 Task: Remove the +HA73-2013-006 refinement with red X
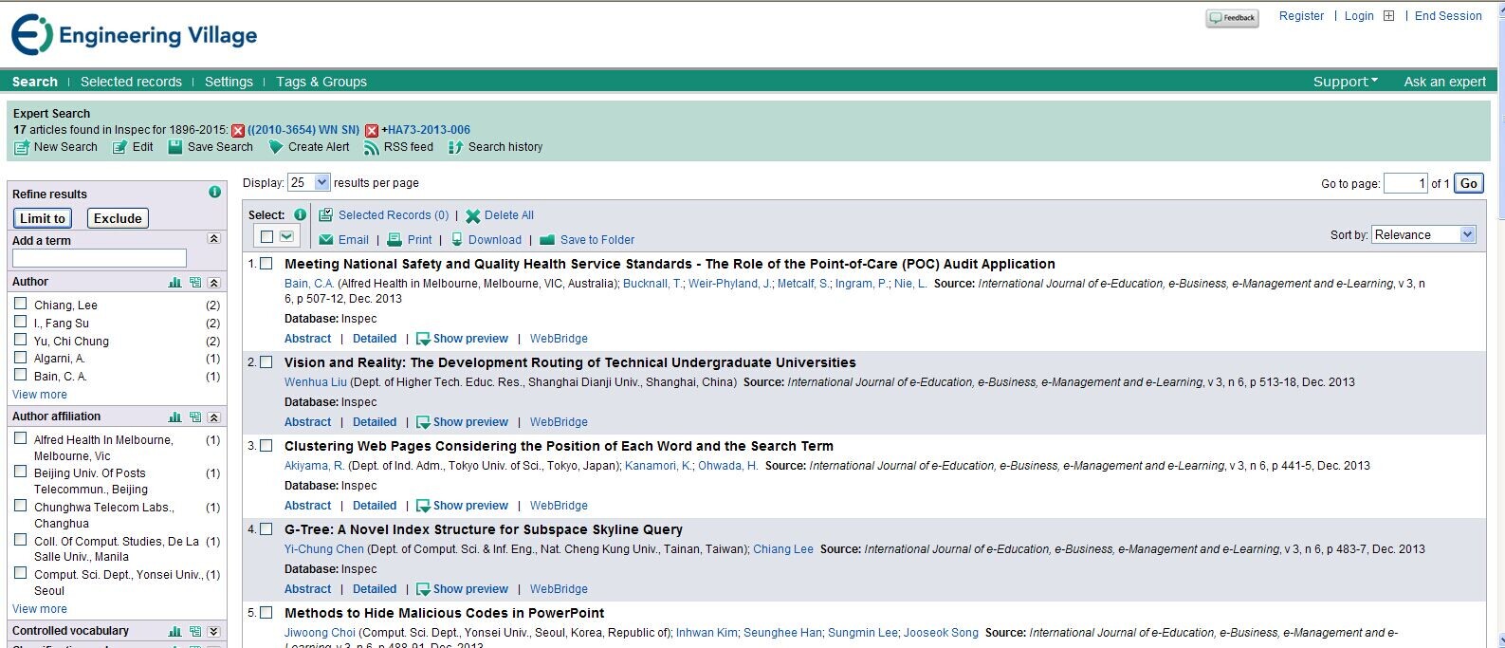click(x=372, y=131)
